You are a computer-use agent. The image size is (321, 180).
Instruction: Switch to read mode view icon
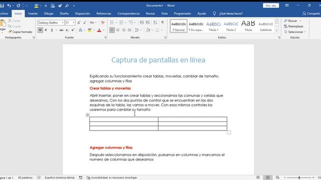258,177
